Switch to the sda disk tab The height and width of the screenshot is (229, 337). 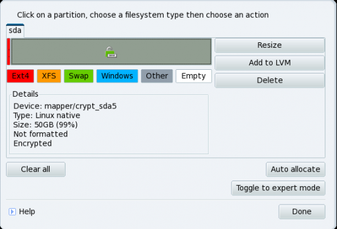pyautogui.click(x=15, y=30)
